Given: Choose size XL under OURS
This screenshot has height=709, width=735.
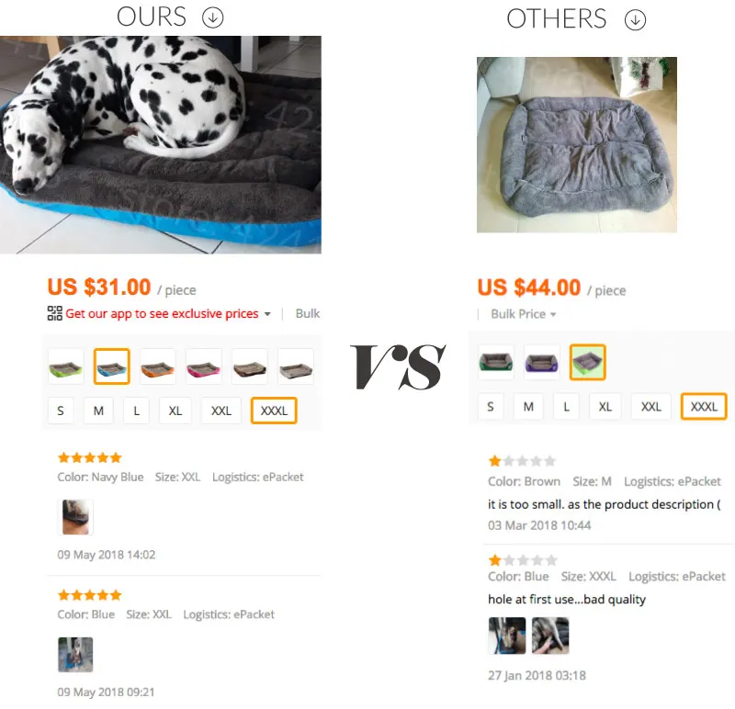Looking at the screenshot, I should (175, 411).
